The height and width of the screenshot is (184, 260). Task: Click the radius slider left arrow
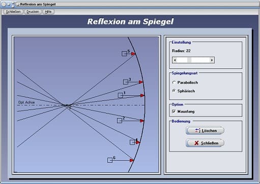click(175, 60)
